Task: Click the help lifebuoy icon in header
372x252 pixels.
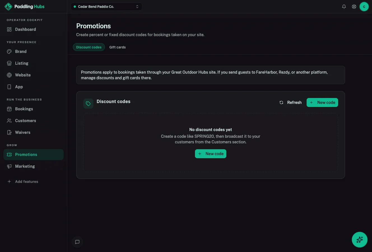Action: point(354,6)
